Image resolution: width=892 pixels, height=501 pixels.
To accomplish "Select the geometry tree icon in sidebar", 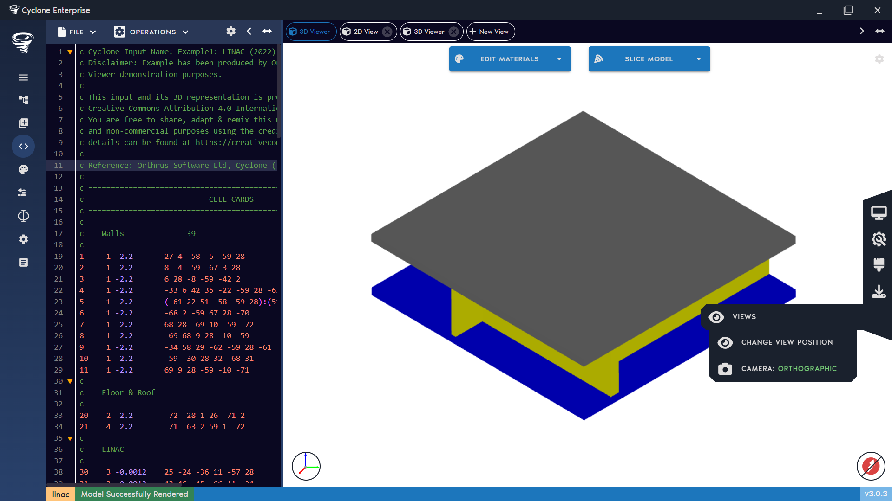I will [23, 100].
